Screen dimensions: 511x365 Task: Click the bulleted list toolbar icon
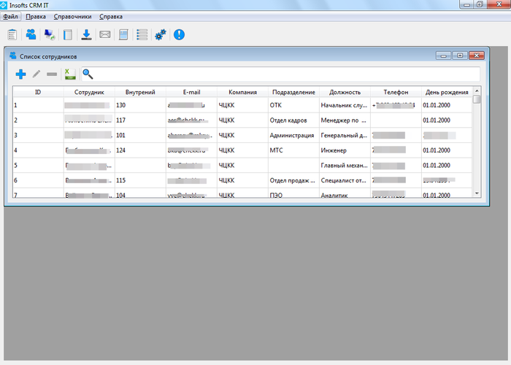pos(142,34)
